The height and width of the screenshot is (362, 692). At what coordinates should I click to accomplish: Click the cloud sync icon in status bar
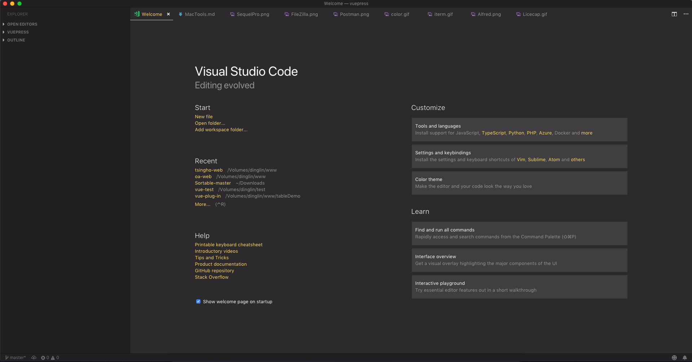[34, 357]
